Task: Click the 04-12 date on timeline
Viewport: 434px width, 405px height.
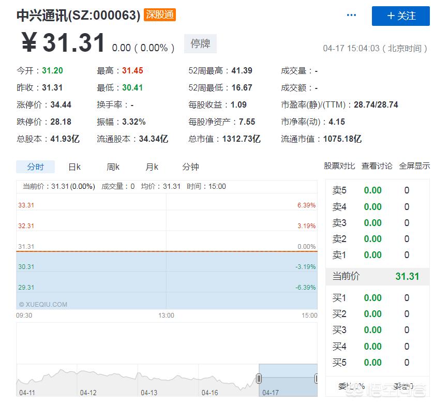Action: click(88, 393)
